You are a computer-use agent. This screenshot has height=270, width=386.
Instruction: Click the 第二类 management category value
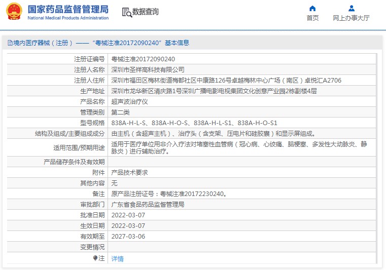pos(120,112)
